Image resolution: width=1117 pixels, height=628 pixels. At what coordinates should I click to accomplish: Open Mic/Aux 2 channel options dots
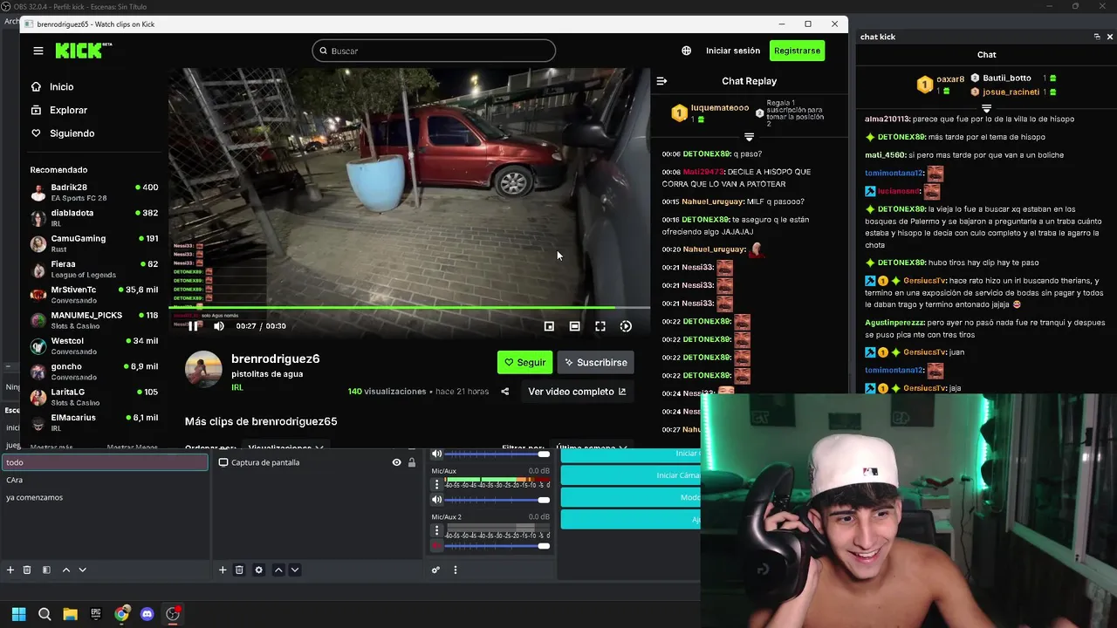point(437,530)
